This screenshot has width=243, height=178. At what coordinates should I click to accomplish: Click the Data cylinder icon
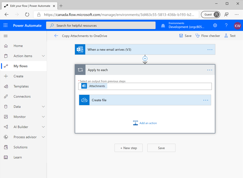6,107
